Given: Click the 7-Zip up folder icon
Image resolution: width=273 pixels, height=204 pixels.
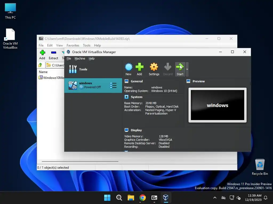Looking at the screenshot, I should 40,65.
